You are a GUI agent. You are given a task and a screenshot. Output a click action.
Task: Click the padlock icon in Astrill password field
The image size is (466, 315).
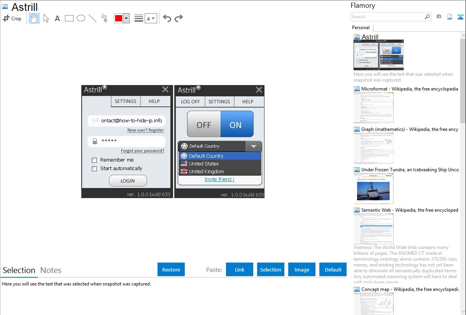click(x=95, y=141)
